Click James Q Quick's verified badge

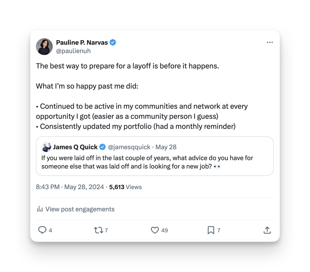pyautogui.click(x=103, y=147)
